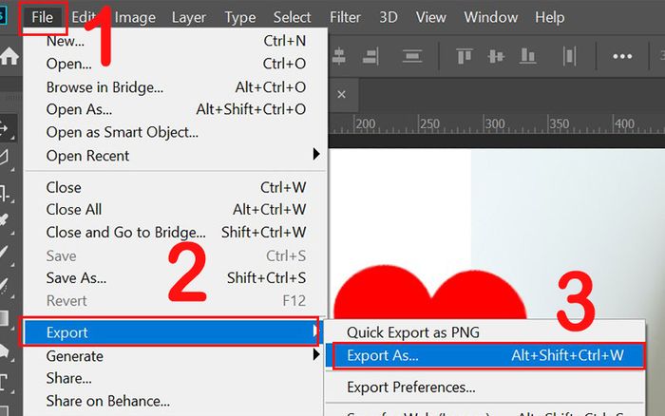
Task: Choose Close from the File menu
Action: (x=176, y=187)
